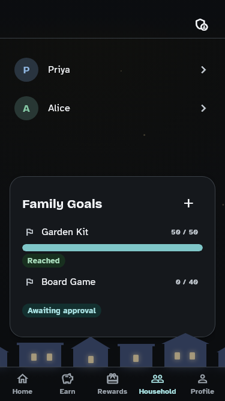Select Priya's round P avatar
Screen dimensions: 225x401
tap(26, 70)
